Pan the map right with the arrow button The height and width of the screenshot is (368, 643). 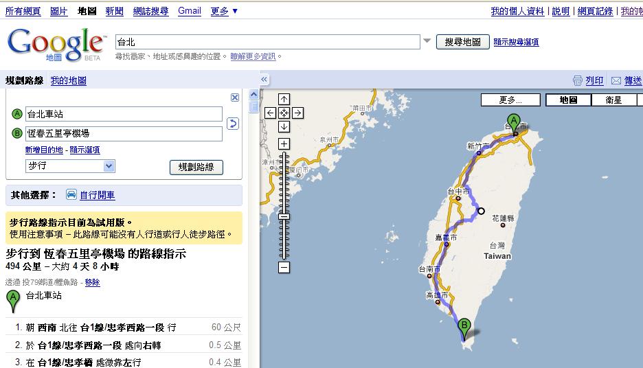click(x=297, y=113)
